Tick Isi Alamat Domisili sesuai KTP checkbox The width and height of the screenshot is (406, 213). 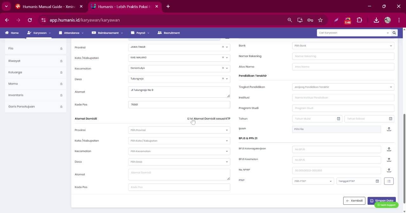point(188,119)
